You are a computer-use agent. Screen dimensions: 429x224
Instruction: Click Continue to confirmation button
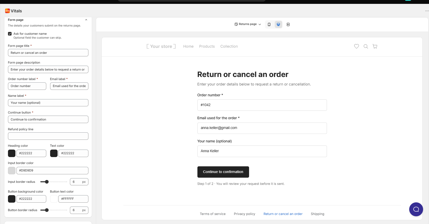pos(223,172)
